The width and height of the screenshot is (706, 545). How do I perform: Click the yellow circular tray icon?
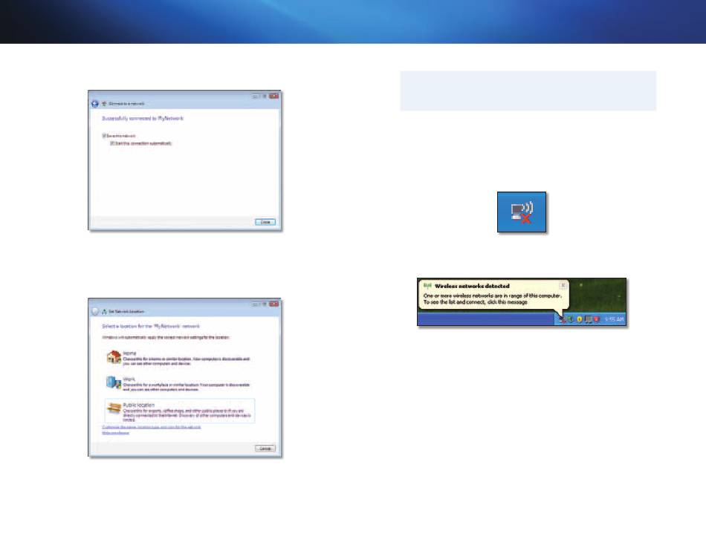(x=580, y=319)
